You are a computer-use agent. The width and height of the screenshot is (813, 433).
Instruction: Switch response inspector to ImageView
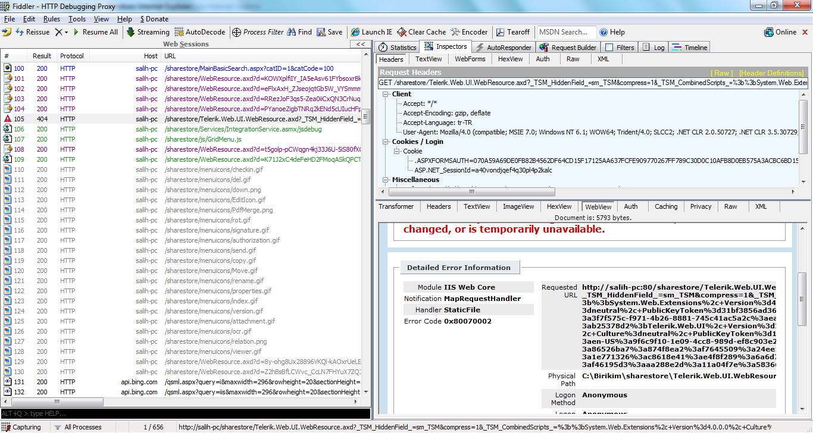[518, 206]
